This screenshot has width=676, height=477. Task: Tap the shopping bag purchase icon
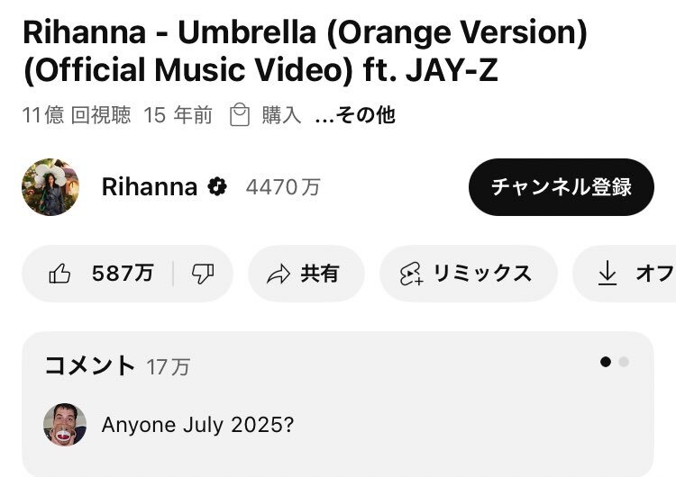tap(239, 114)
